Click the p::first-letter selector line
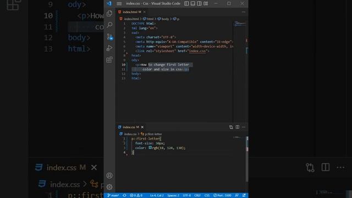The width and height of the screenshot is (352, 198). [146, 139]
